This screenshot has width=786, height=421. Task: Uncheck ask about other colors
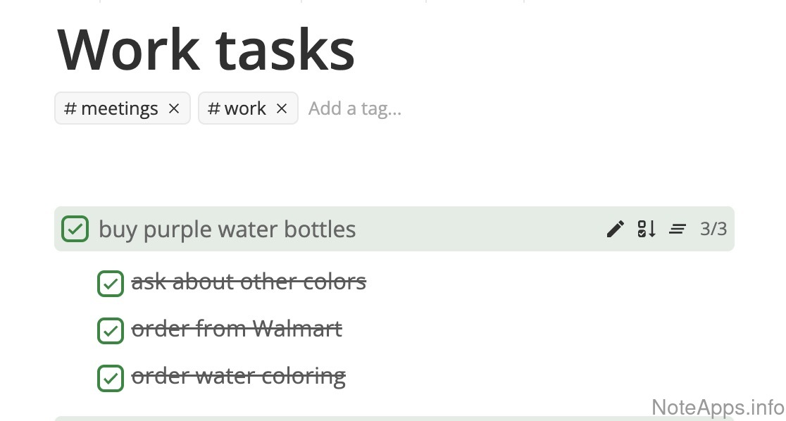110,284
